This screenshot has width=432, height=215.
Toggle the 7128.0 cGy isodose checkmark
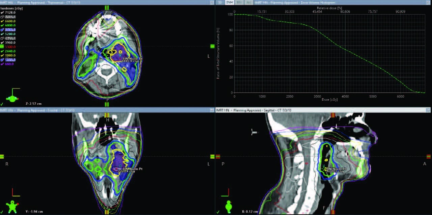(3, 12)
